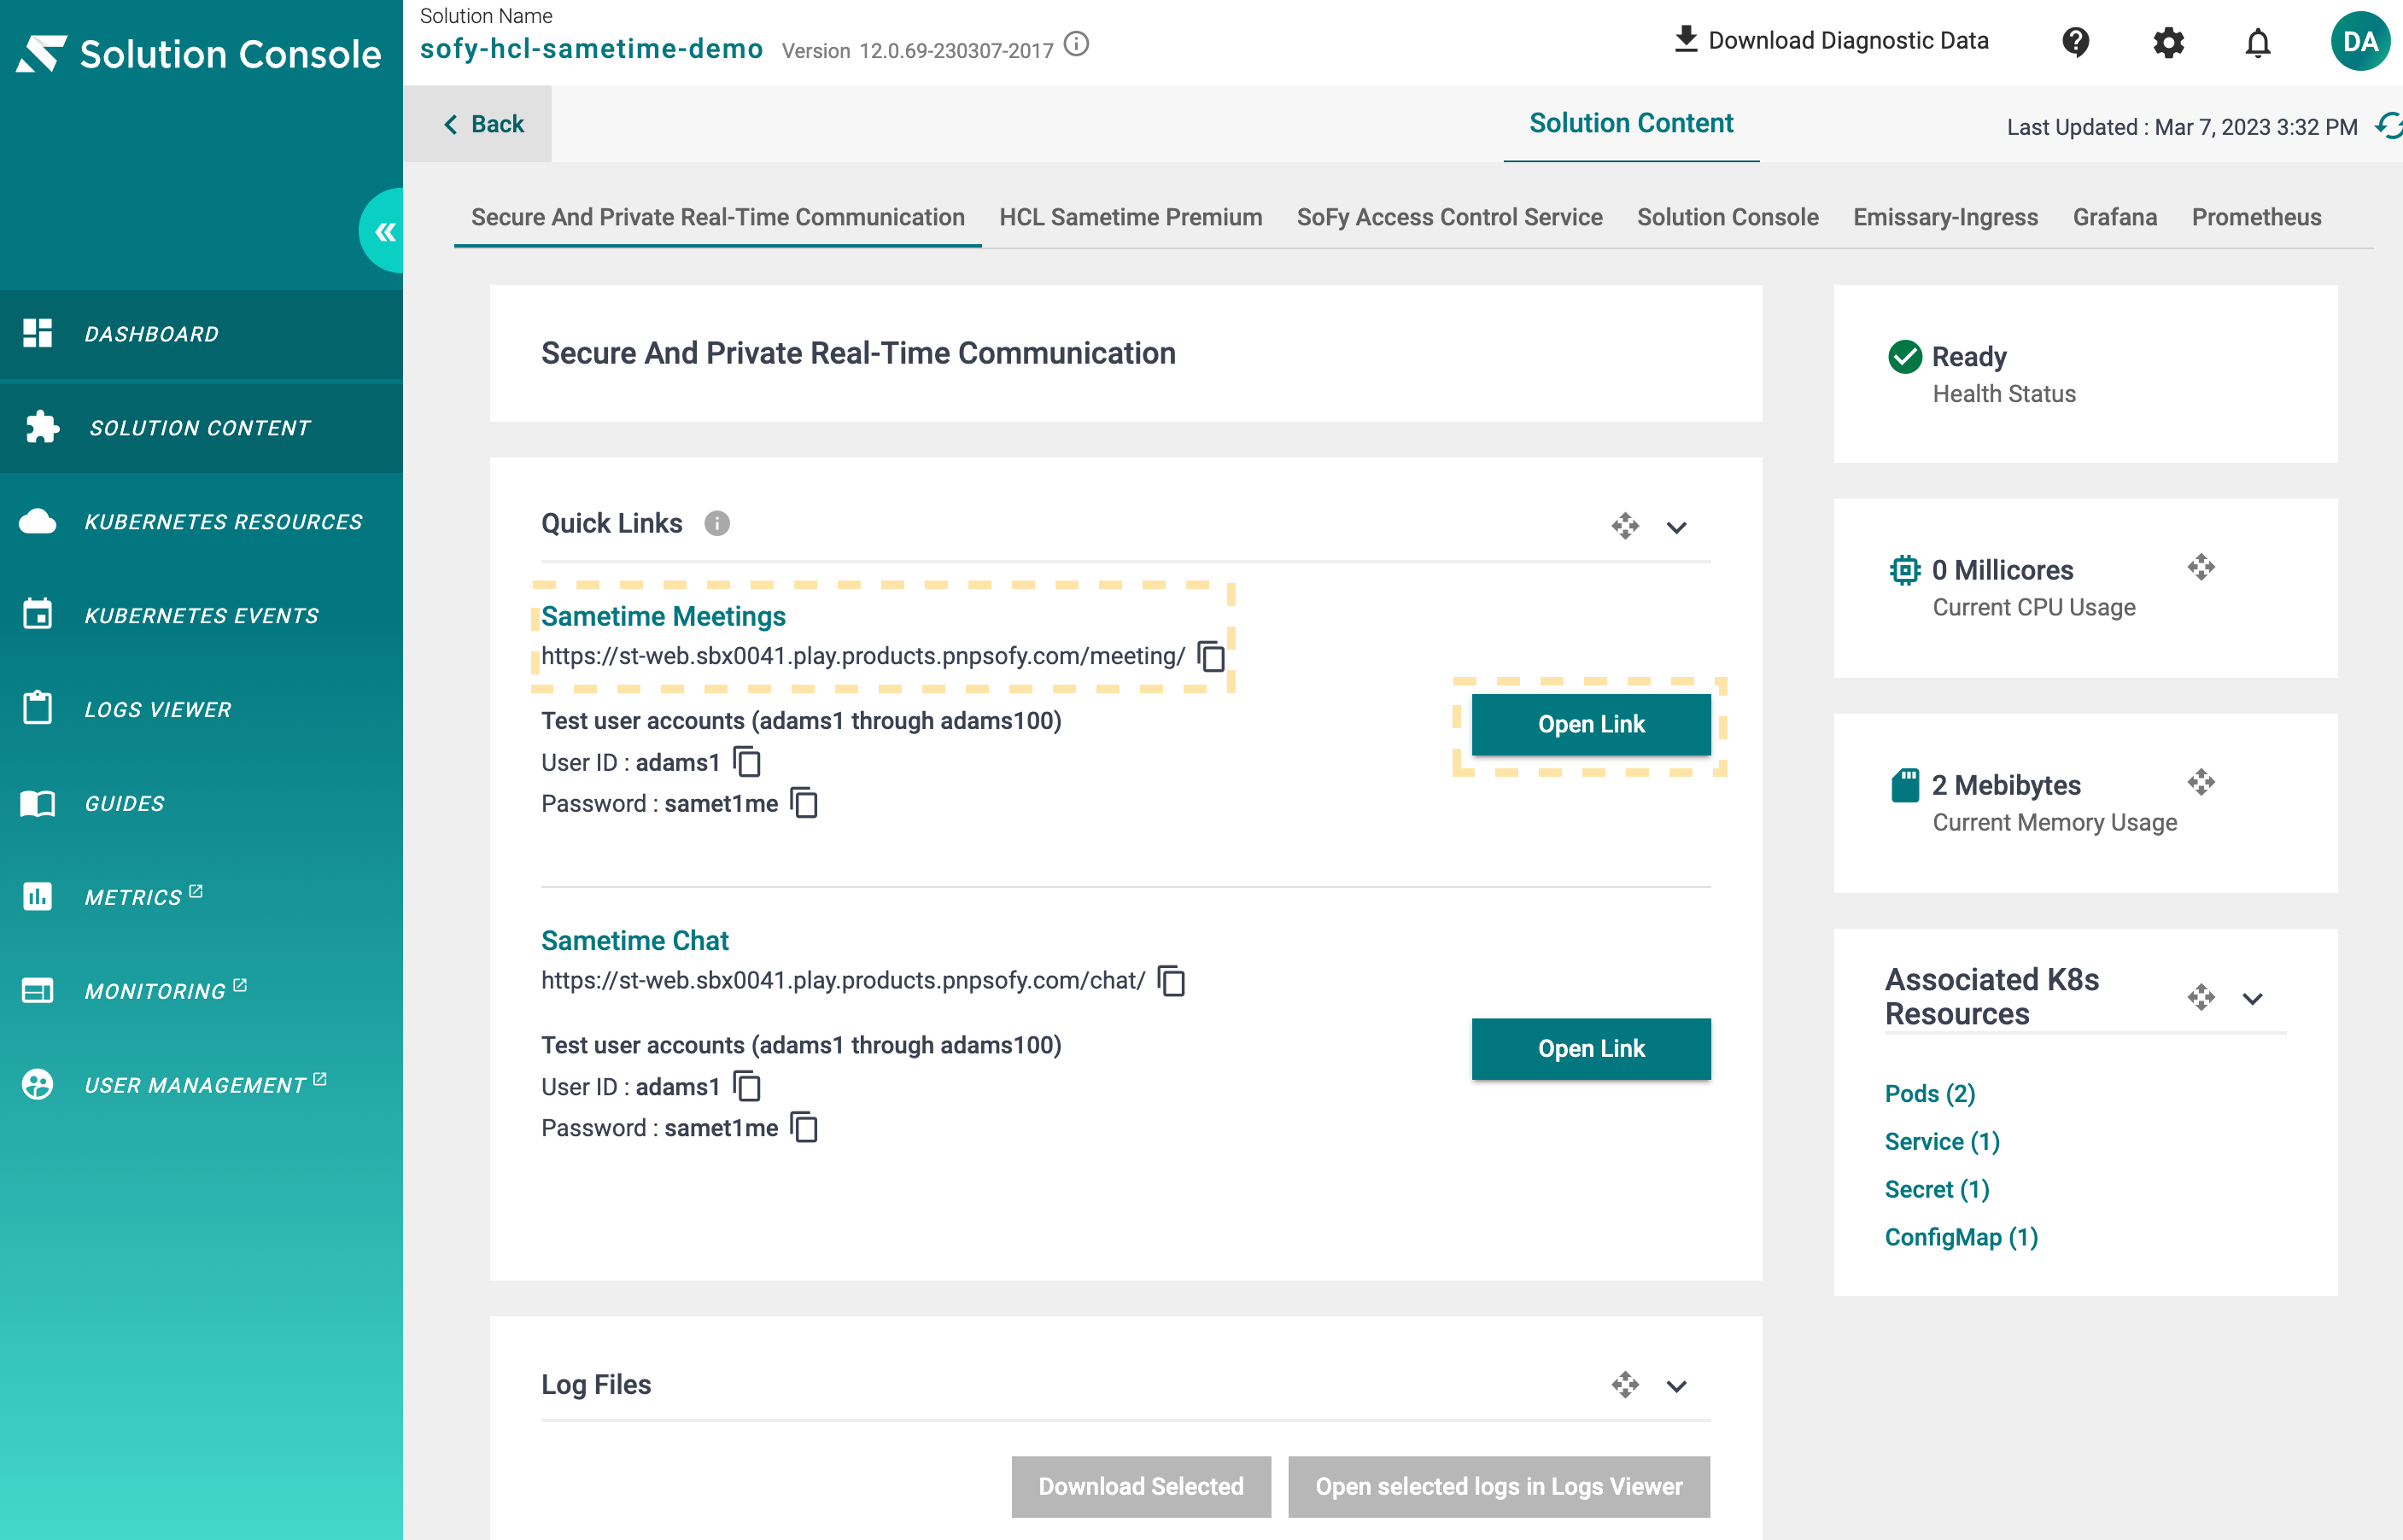2403x1540 pixels.
Task: Switch to Prometheus tab
Action: (x=2256, y=217)
